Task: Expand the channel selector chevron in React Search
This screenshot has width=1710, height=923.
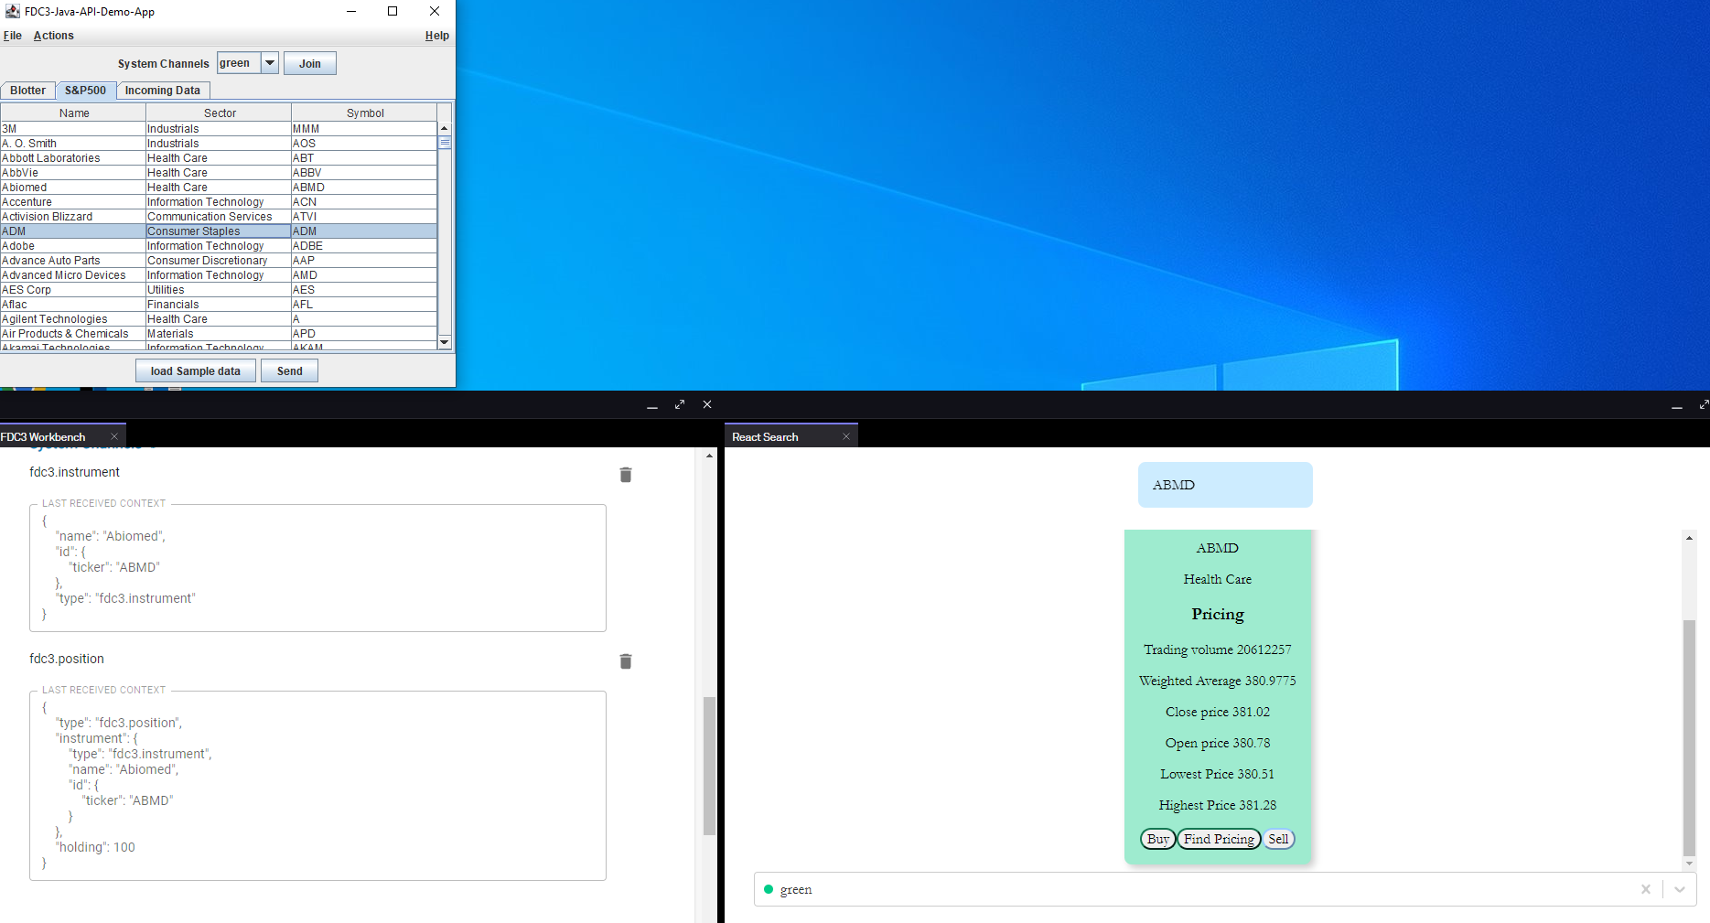Action: (1680, 889)
